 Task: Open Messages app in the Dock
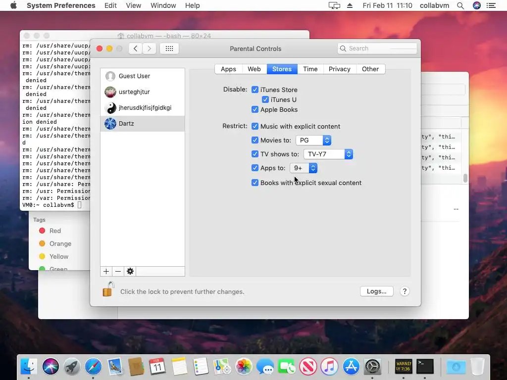[x=265, y=367]
